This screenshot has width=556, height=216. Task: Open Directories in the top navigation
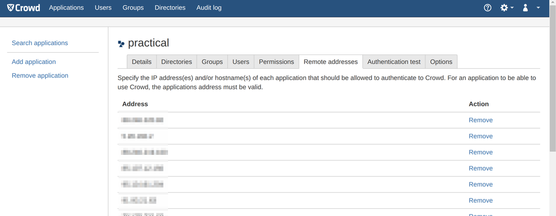170,8
